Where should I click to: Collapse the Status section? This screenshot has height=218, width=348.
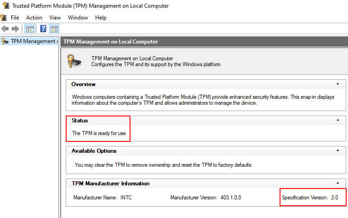338,120
